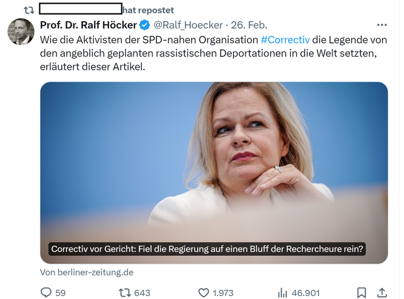404x299 pixels.
Task: Open Prof. Dr. Ralf Höcker's name link
Action: (89, 25)
